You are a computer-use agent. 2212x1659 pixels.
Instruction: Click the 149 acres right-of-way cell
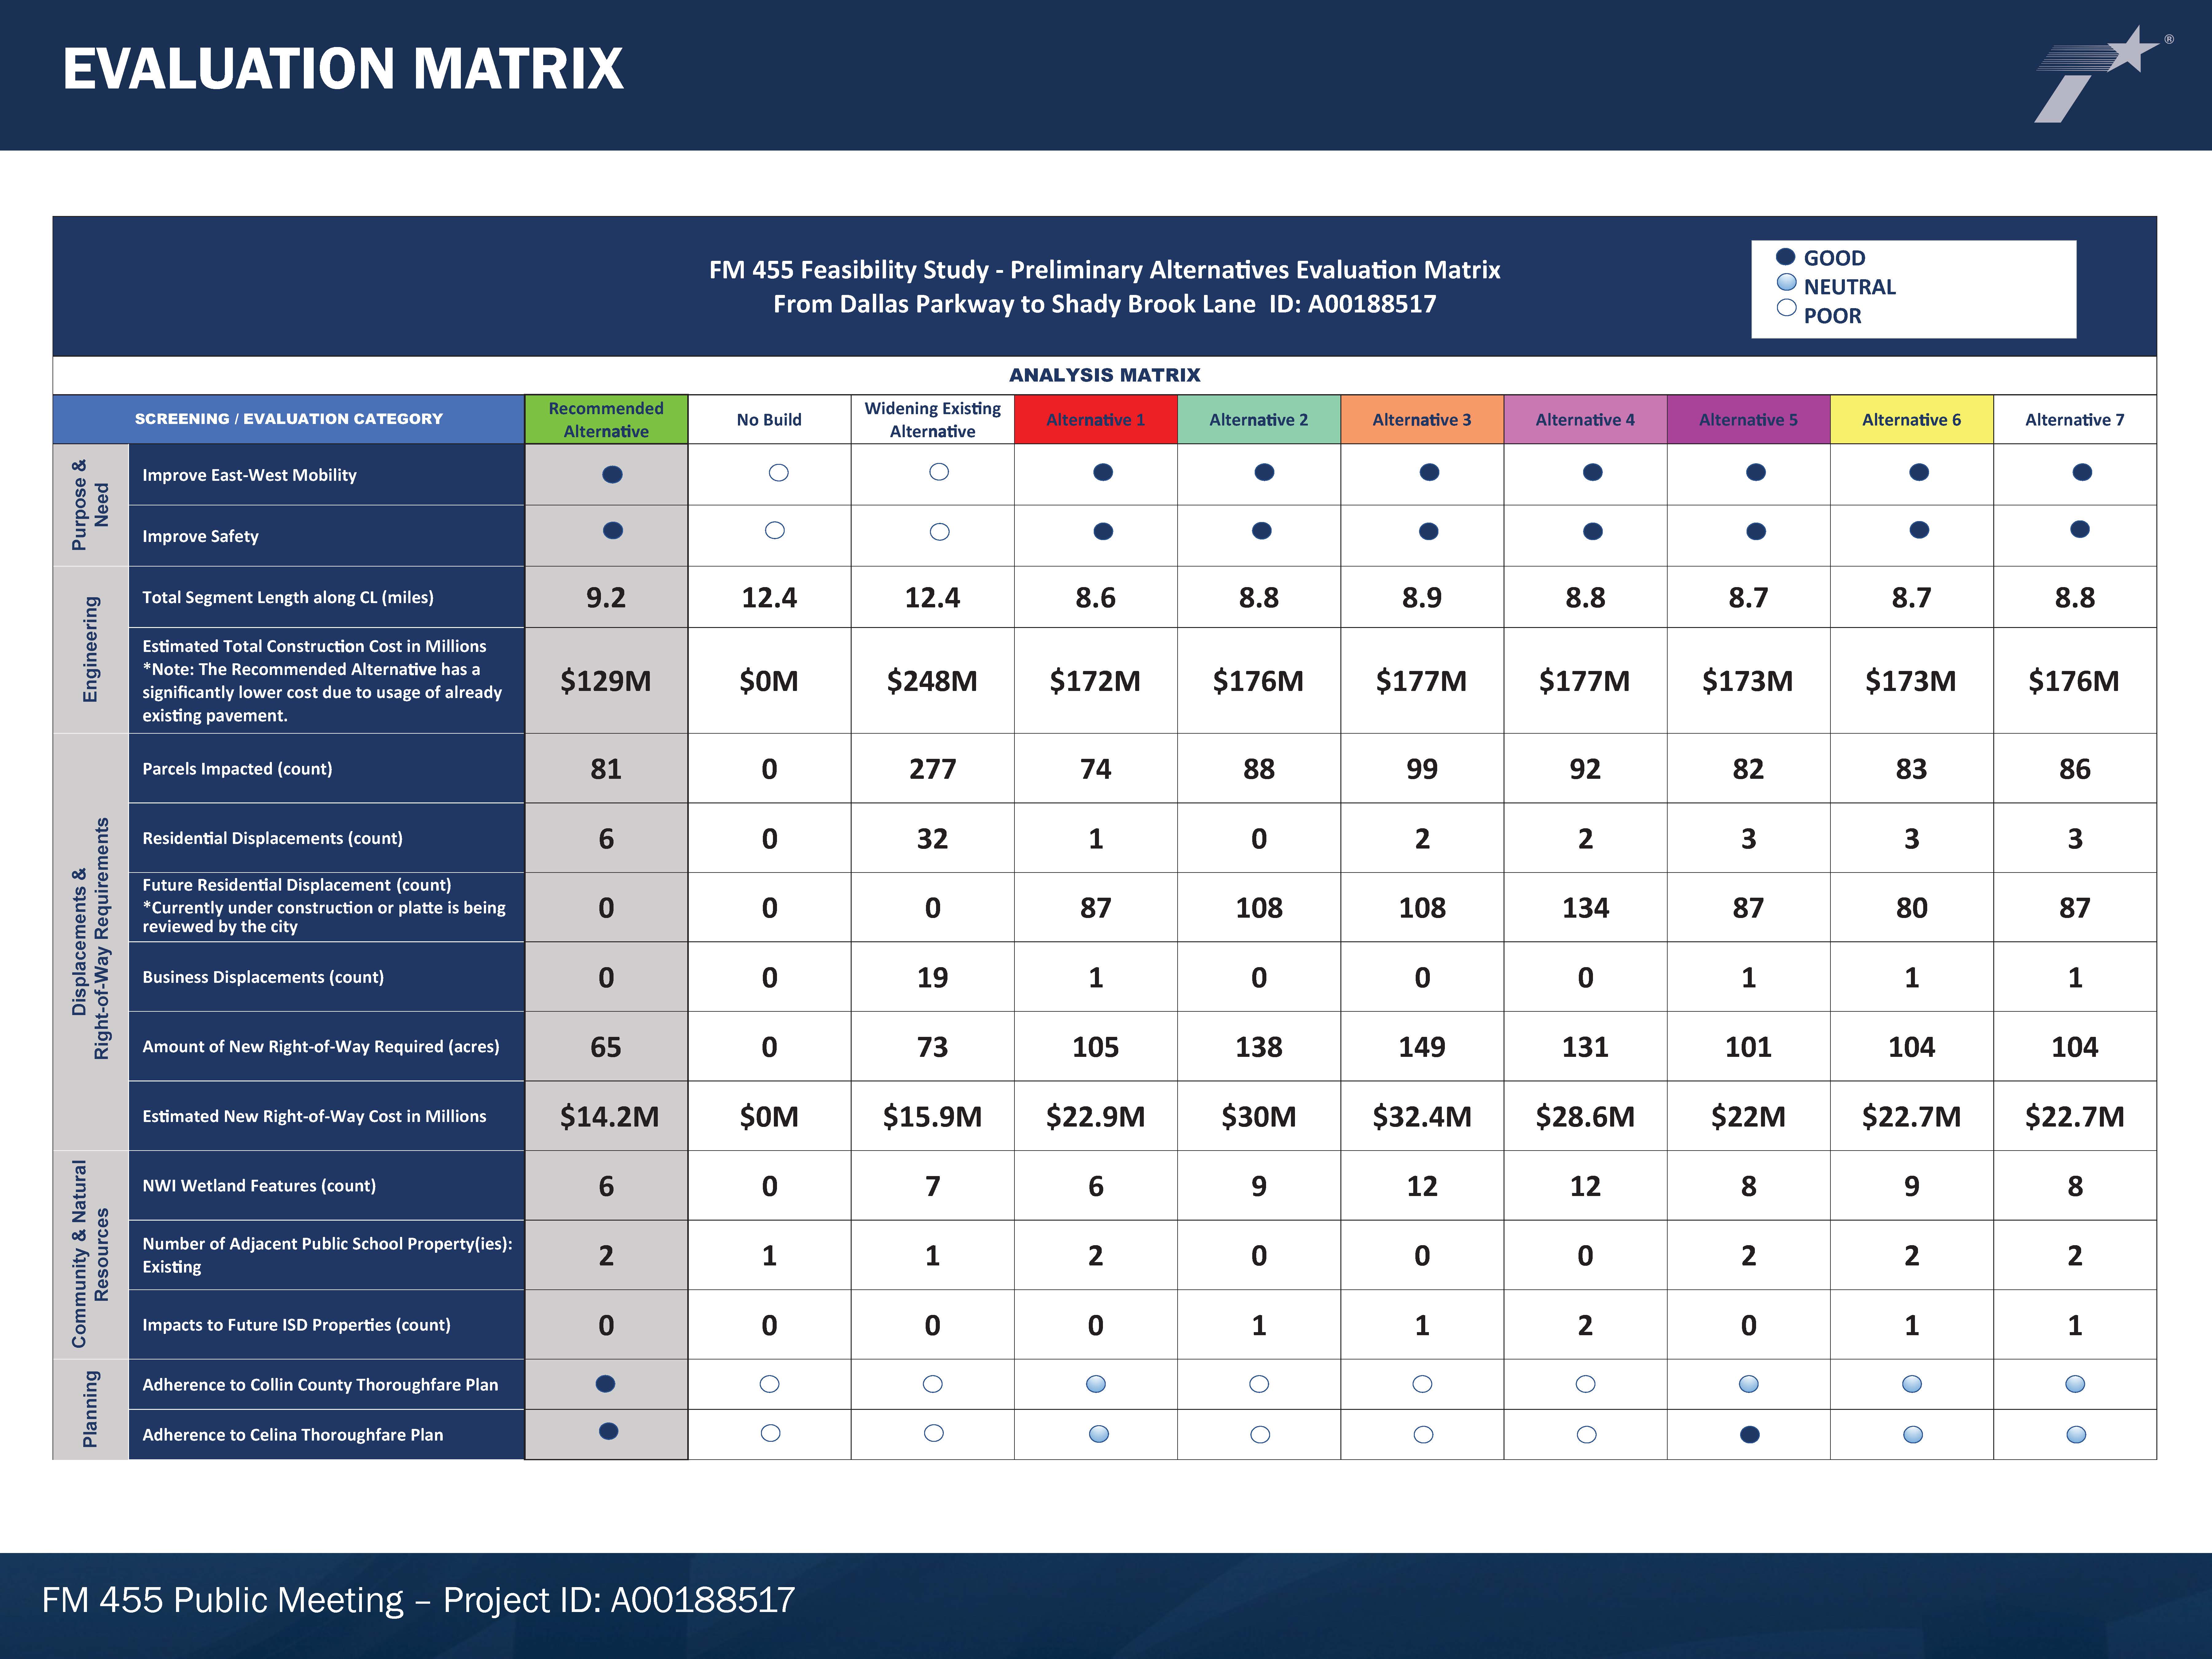tap(1422, 1046)
